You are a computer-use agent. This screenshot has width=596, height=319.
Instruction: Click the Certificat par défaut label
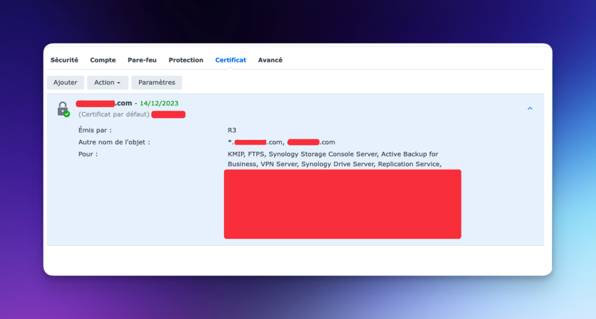pyautogui.click(x=114, y=114)
